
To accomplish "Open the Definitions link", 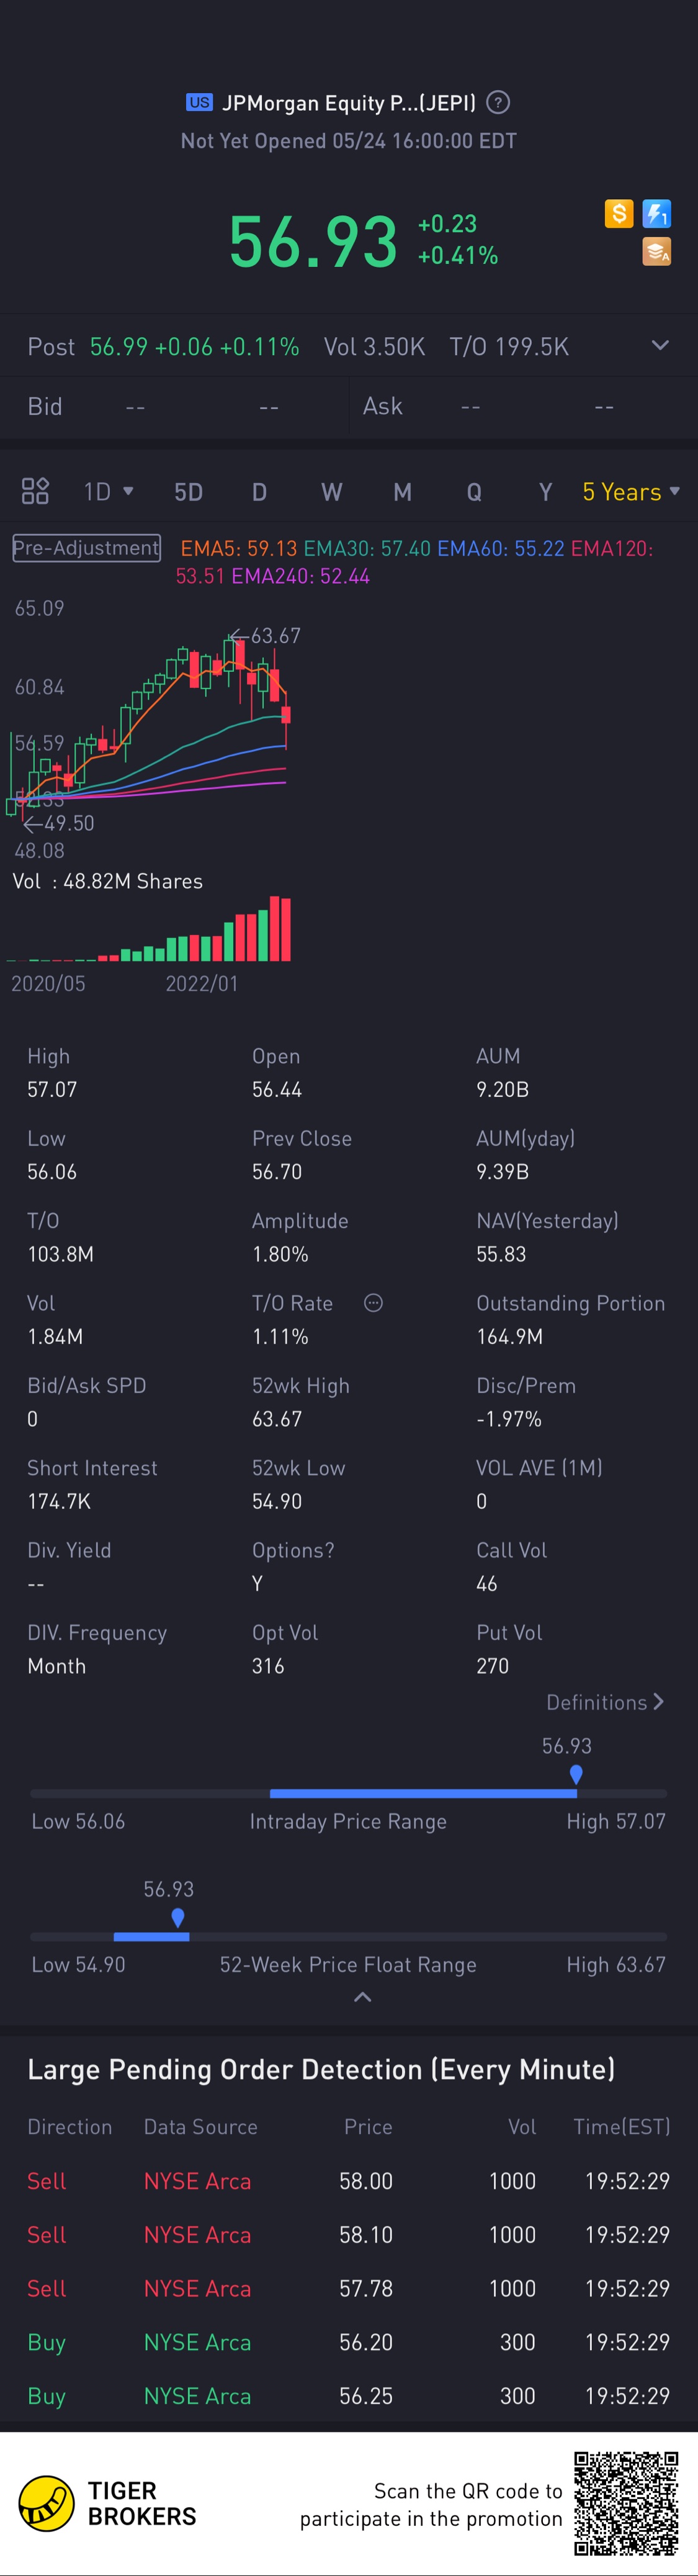I will point(604,1702).
